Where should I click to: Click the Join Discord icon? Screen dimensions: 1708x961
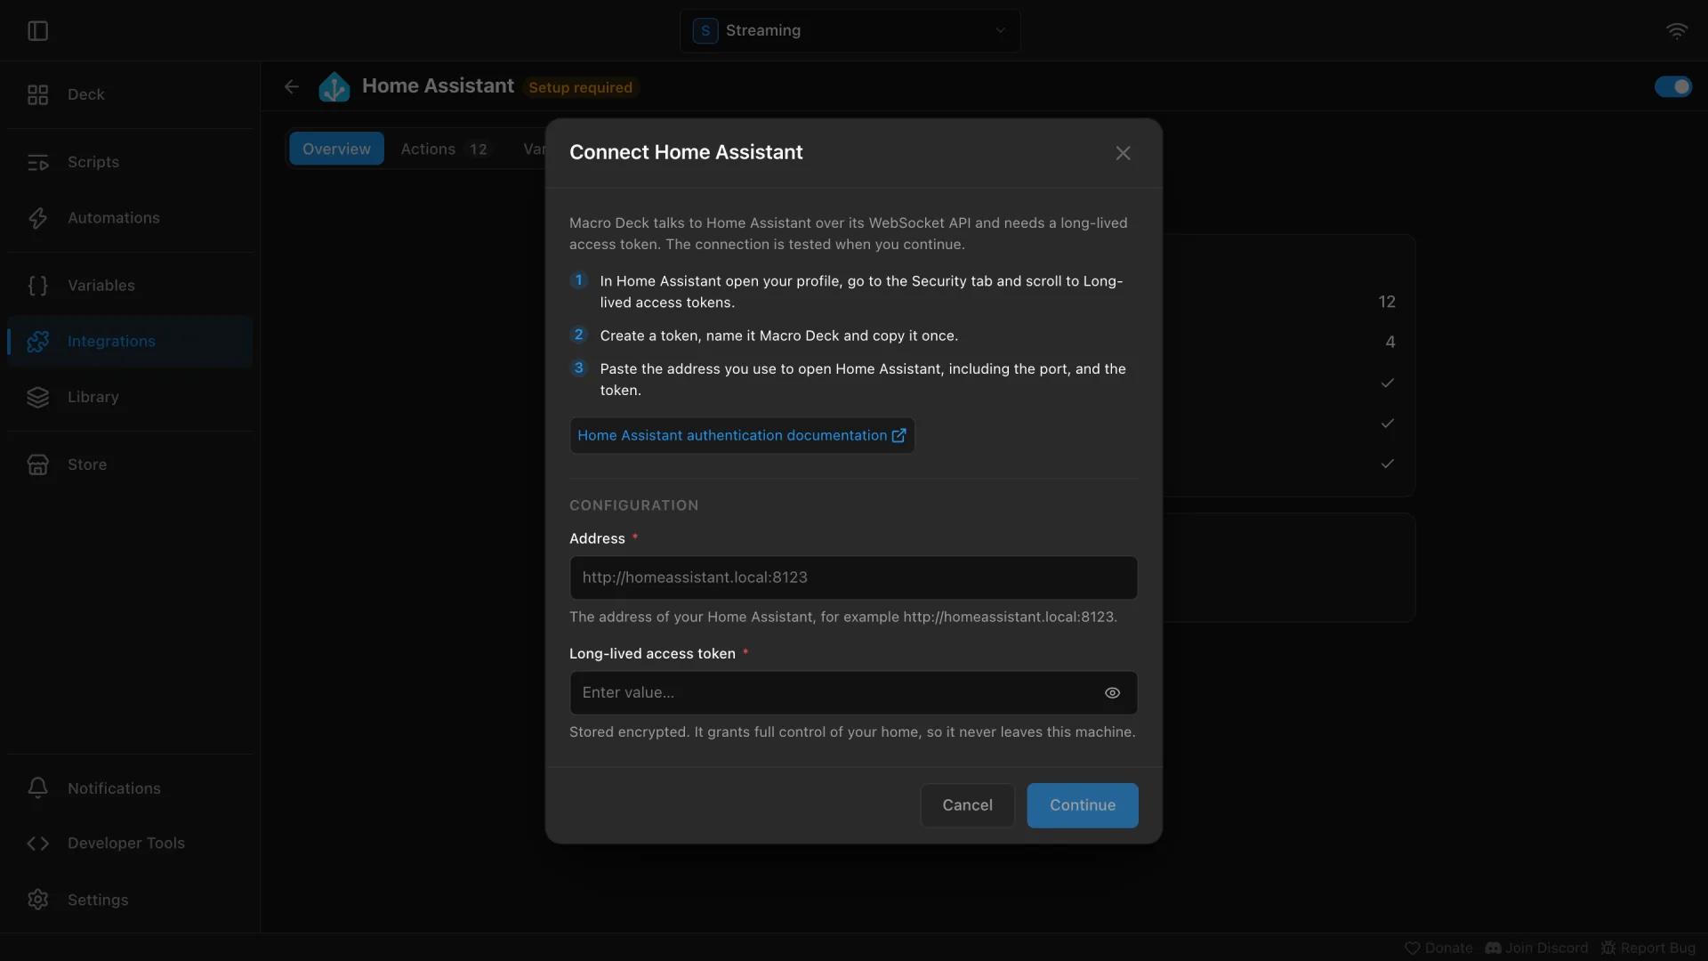tap(1493, 948)
